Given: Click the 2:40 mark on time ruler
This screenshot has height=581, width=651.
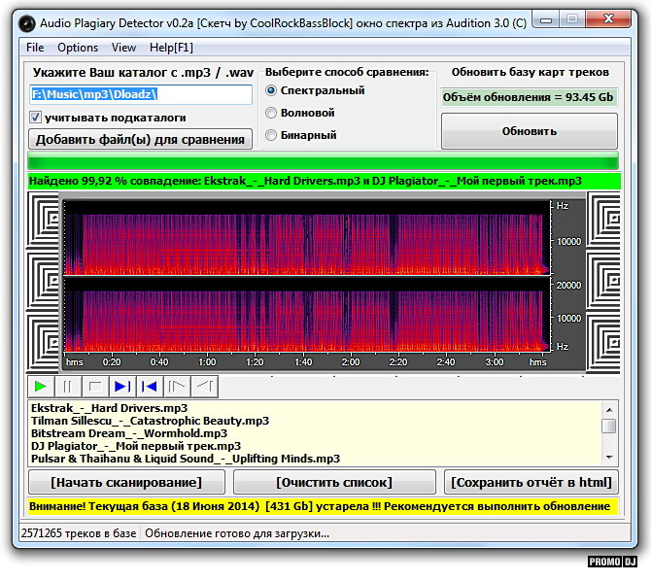Looking at the screenshot, I should pos(446,362).
